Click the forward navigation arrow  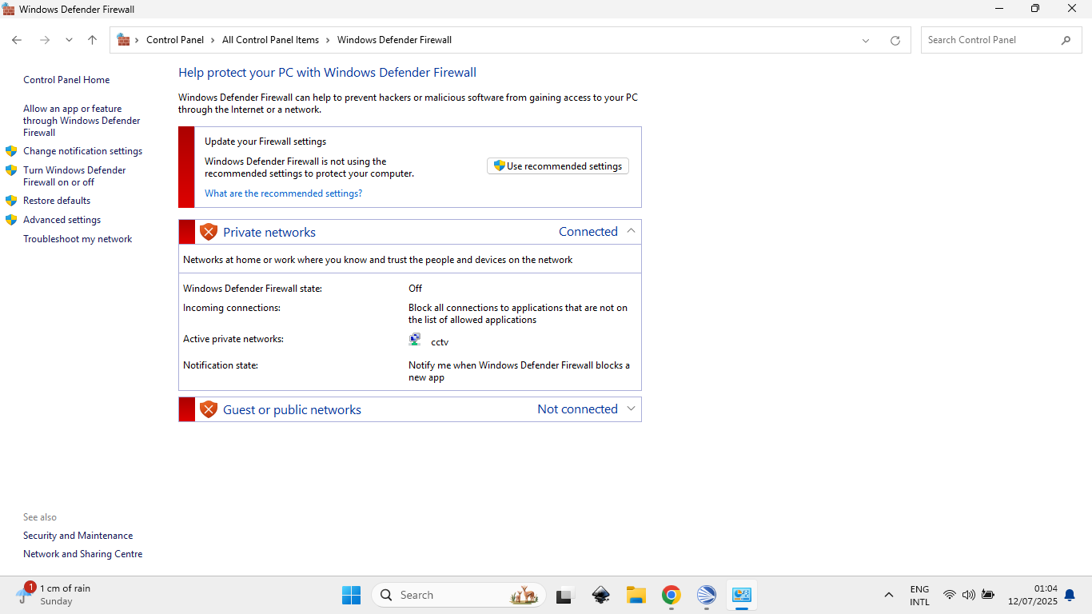pos(45,40)
